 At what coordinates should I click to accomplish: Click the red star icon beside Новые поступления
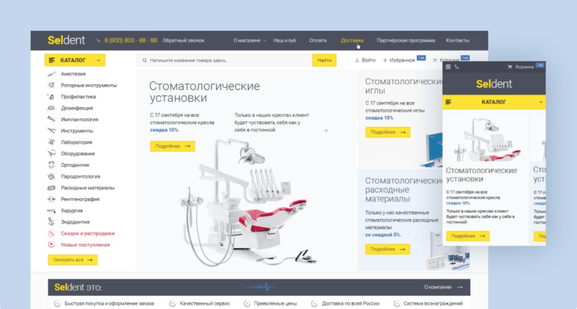[51, 245]
